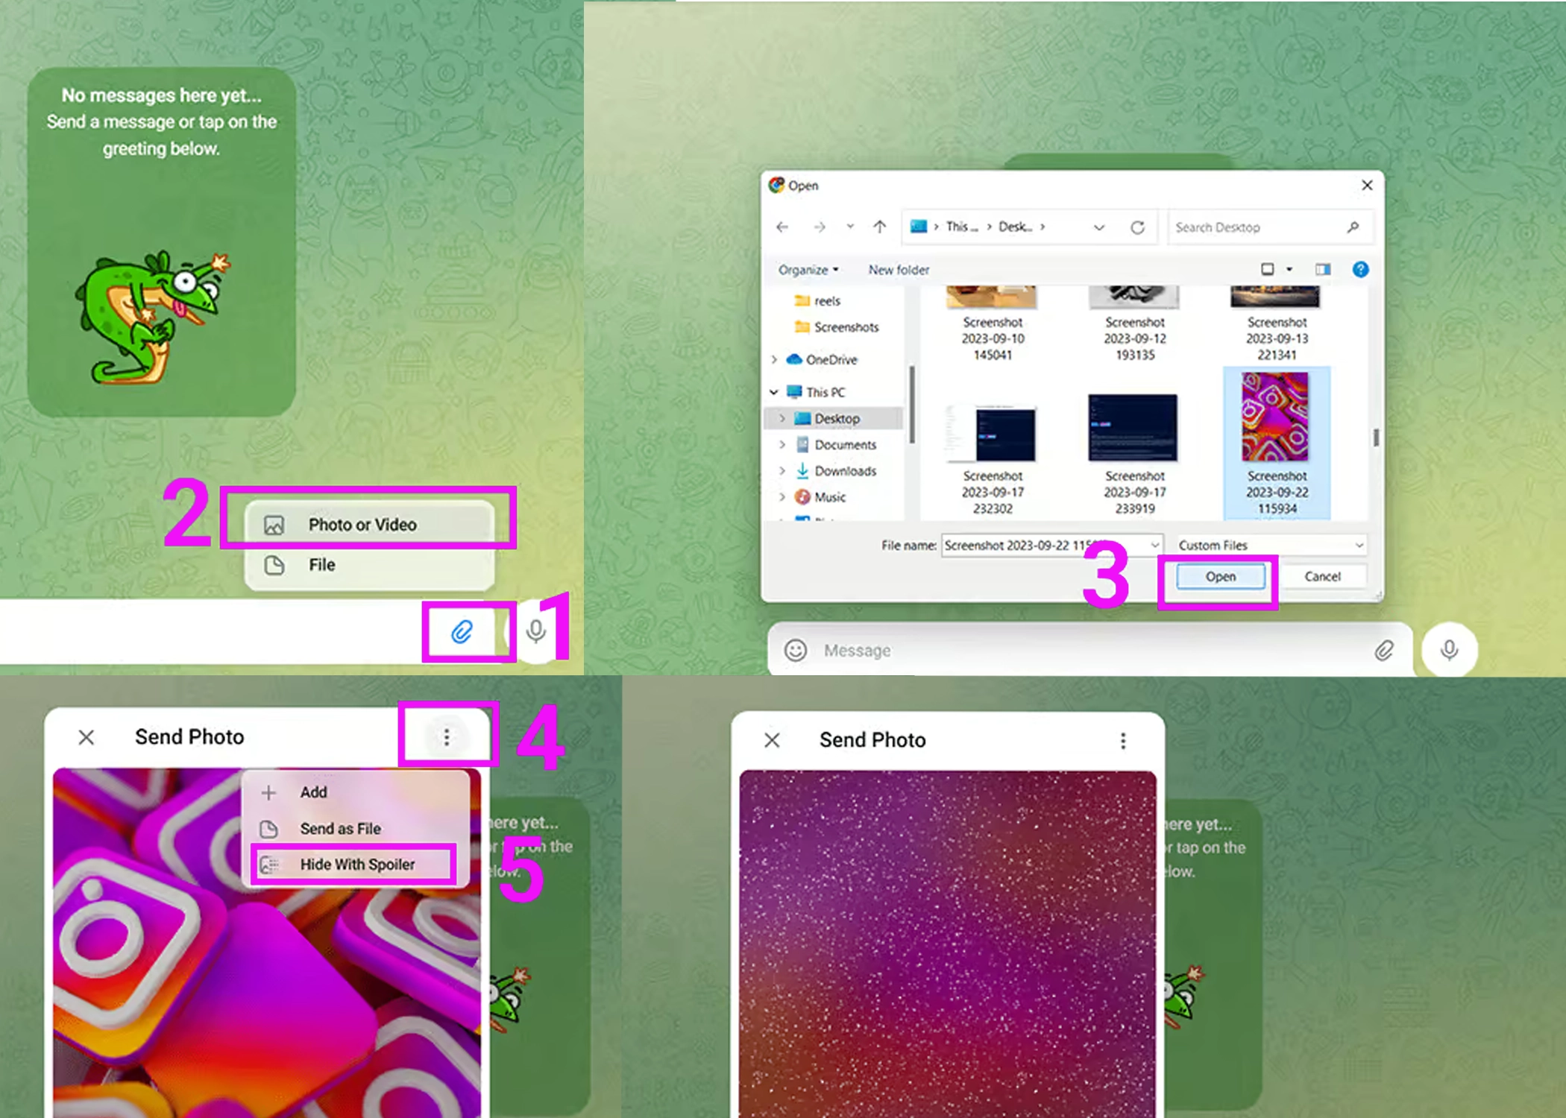
Task: Open the Organize menu
Action: tap(808, 270)
